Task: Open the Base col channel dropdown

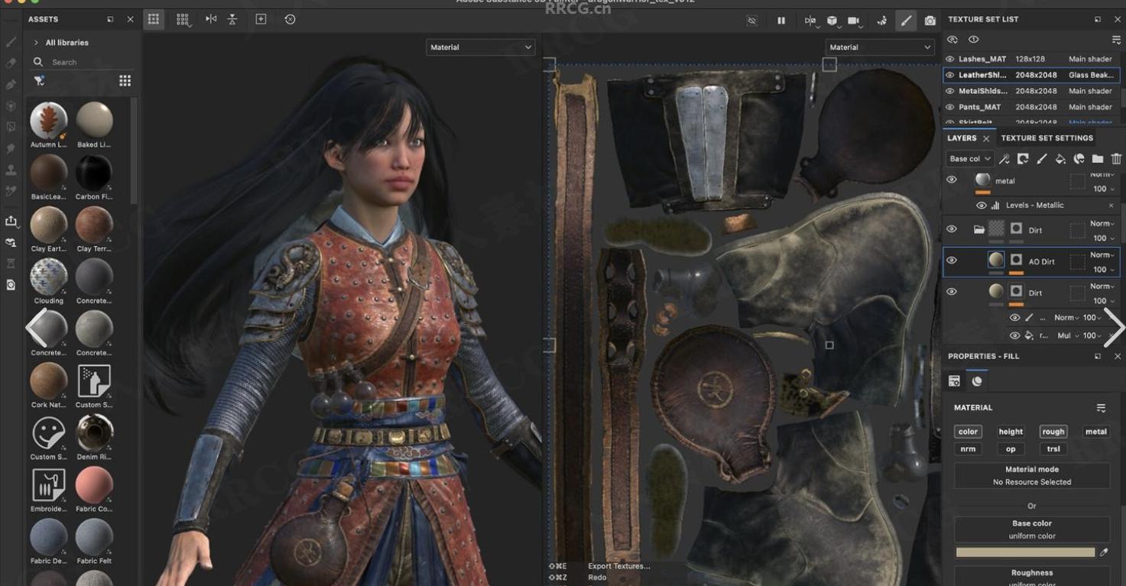Action: 969,159
